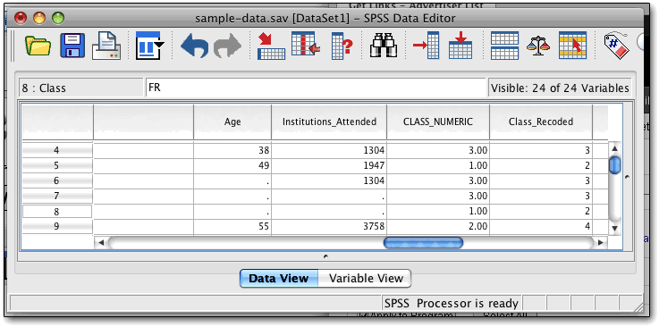This screenshot has height=327, width=659.
Task: Click the green zoom window button
Action: pyautogui.click(x=58, y=18)
